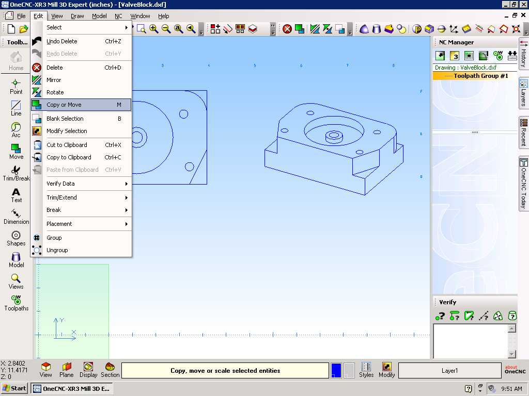Choose Ungroup from the Edit menu
Image resolution: width=529 pixels, height=396 pixels.
[81, 250]
